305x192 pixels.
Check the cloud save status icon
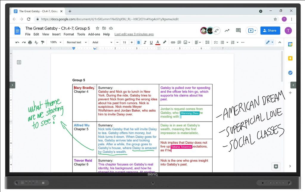pos(111,28)
